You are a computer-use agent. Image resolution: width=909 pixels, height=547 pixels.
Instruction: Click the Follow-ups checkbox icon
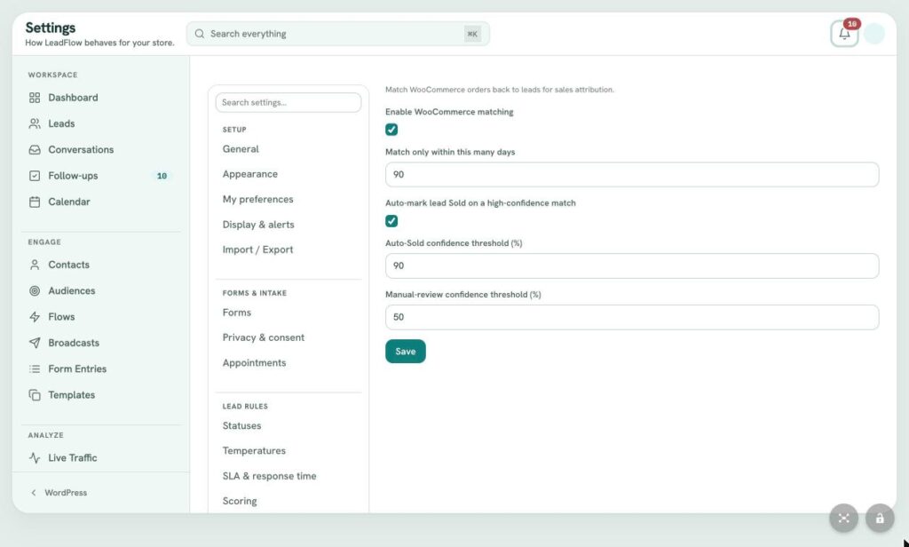click(35, 176)
